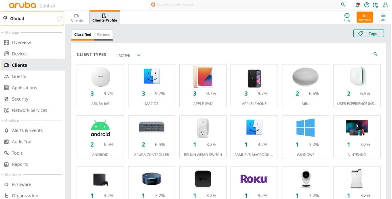Open Devices in the sidebar
Image resolution: width=392 pixels, height=199 pixels.
(32, 54)
